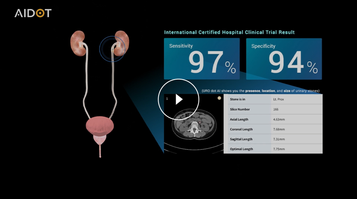
Task: Click the yellow dot on CT panel
Action: [x=219, y=98]
